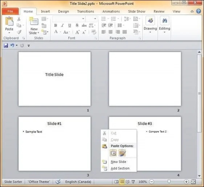The image size is (204, 187).
Task: Toggle Align Text Right
Action: [x=118, y=32]
